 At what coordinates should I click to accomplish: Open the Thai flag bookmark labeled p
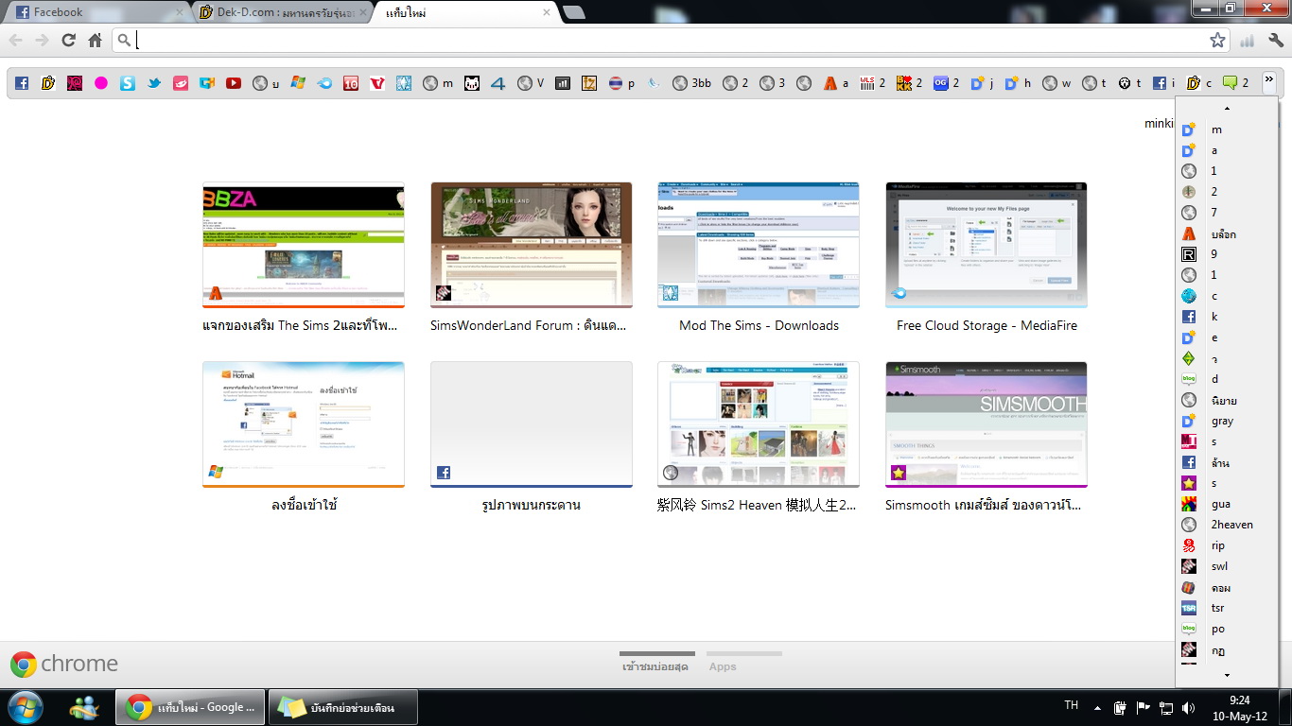click(x=622, y=83)
